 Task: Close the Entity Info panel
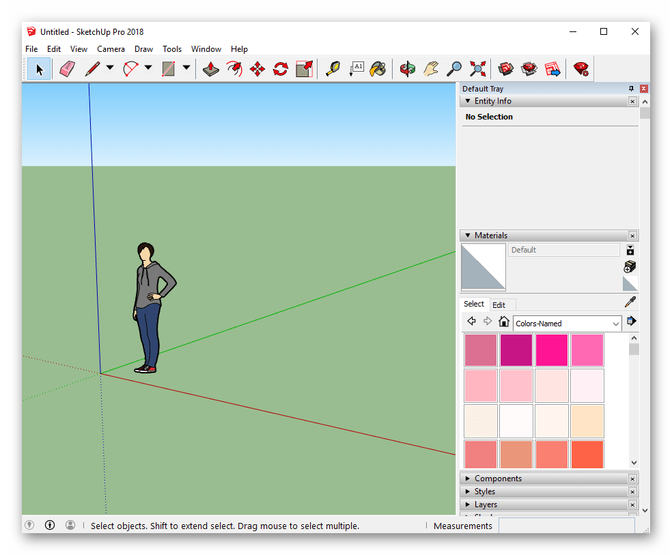632,101
